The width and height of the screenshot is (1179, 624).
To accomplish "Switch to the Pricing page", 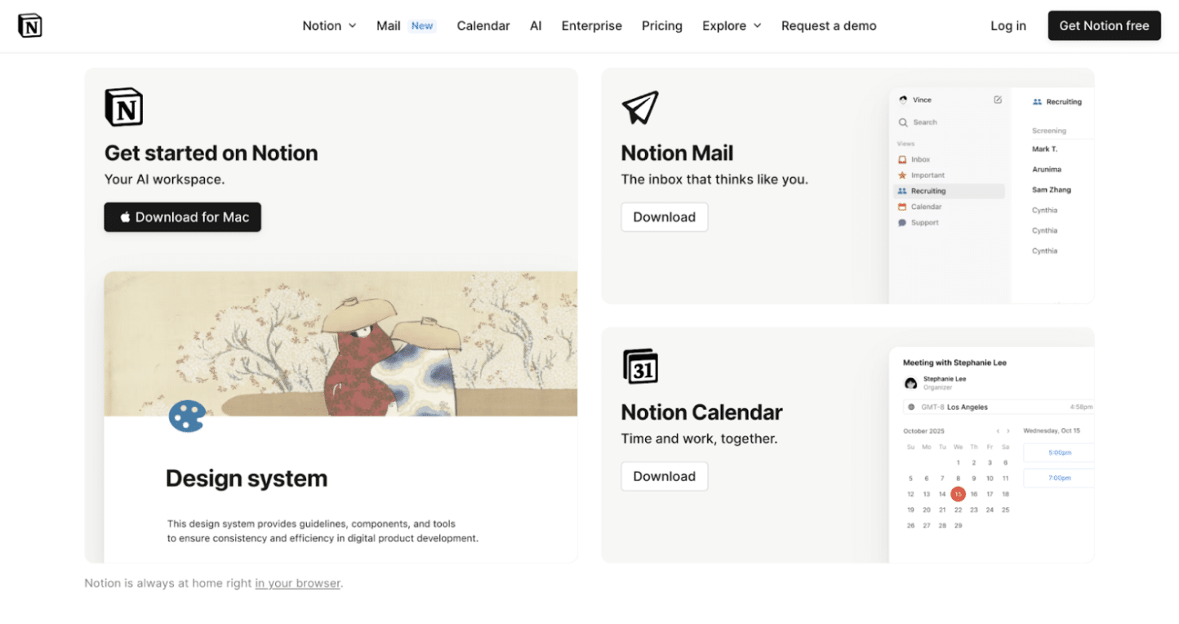I will (661, 25).
